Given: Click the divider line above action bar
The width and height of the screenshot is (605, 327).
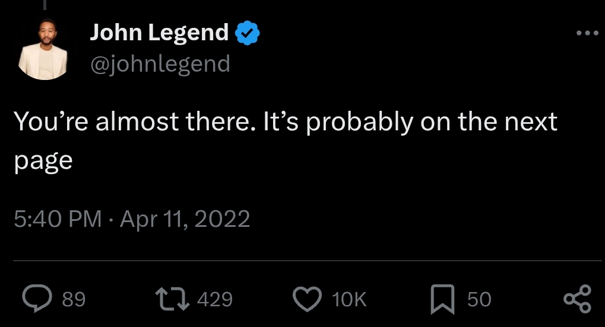Looking at the screenshot, I should pos(307,261).
